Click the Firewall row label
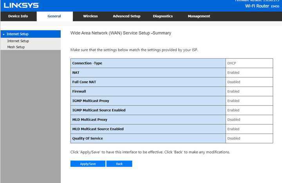 click(79, 91)
